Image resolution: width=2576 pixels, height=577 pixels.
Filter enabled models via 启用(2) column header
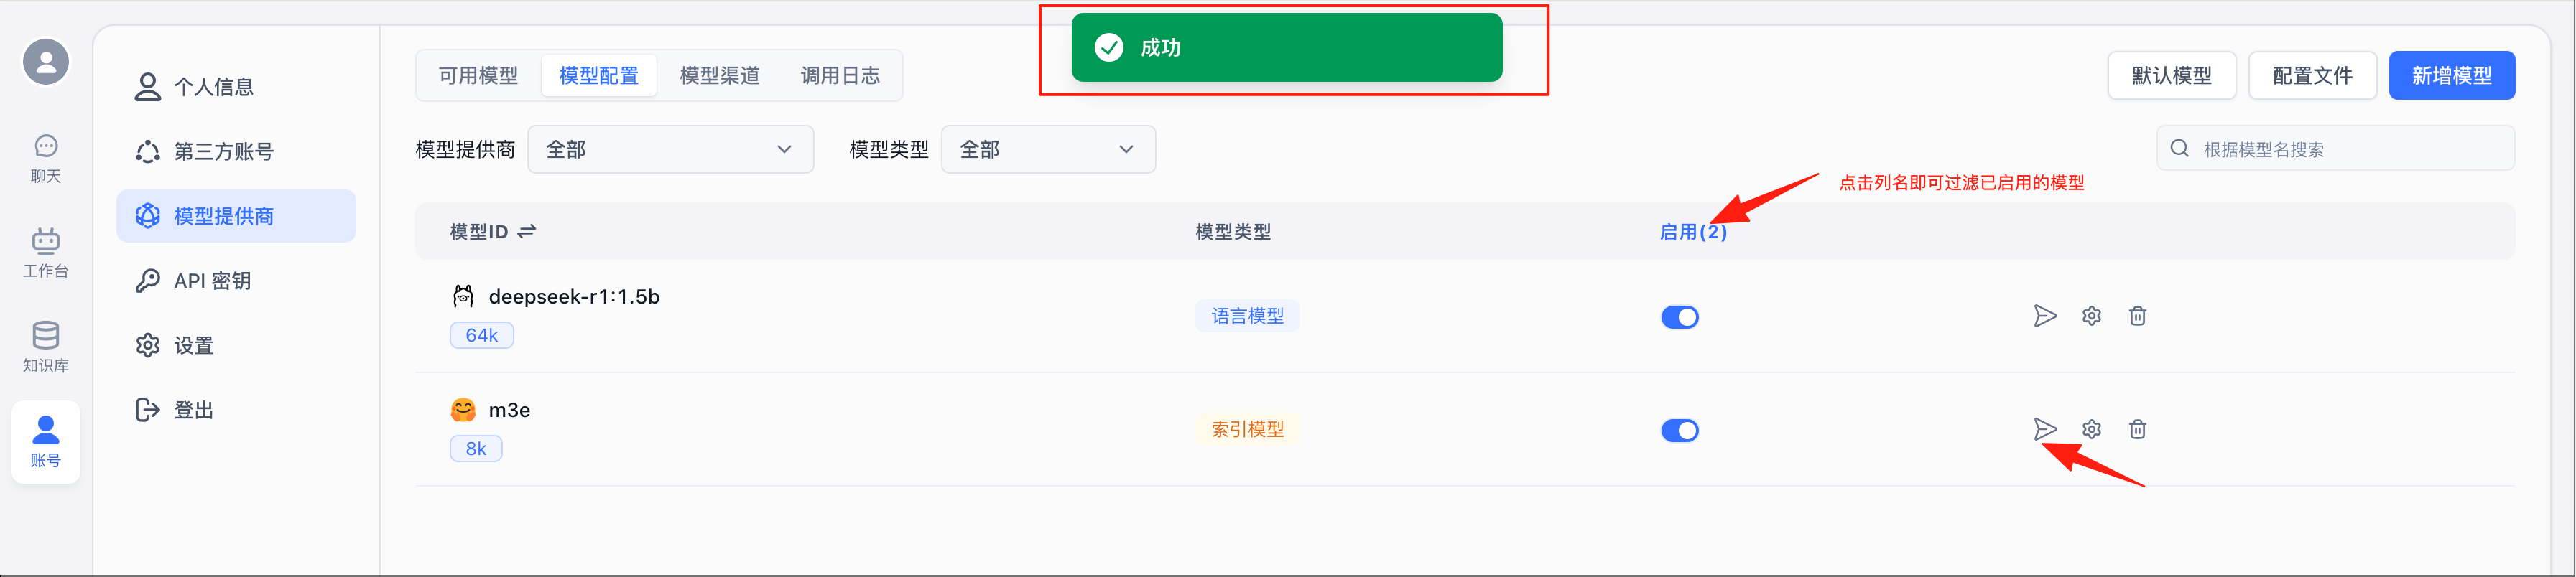[x=1692, y=233]
